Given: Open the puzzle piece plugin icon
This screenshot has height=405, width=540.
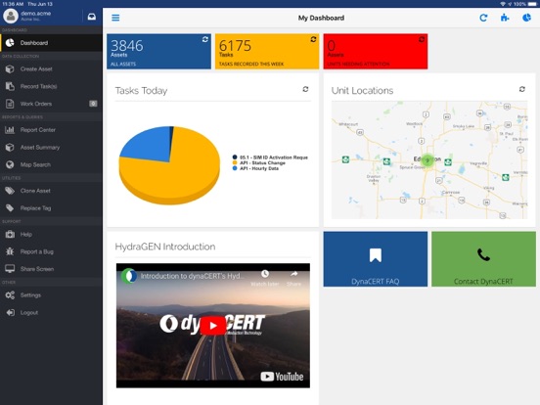Looking at the screenshot, I should (505, 18).
